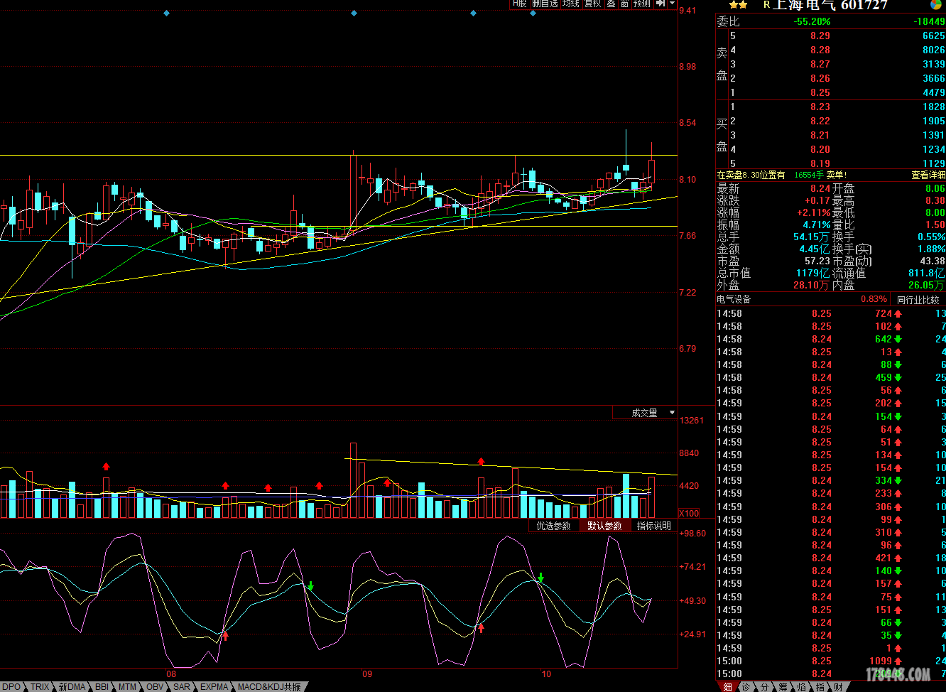The width and height of the screenshot is (946, 692).
Task: Click the 10 date label on time axis
Action: pyautogui.click(x=546, y=674)
